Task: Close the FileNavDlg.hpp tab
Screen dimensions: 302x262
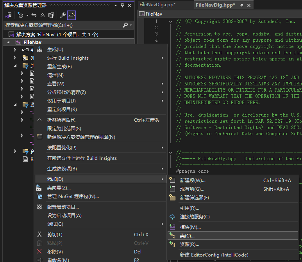Action: click(x=248, y=5)
